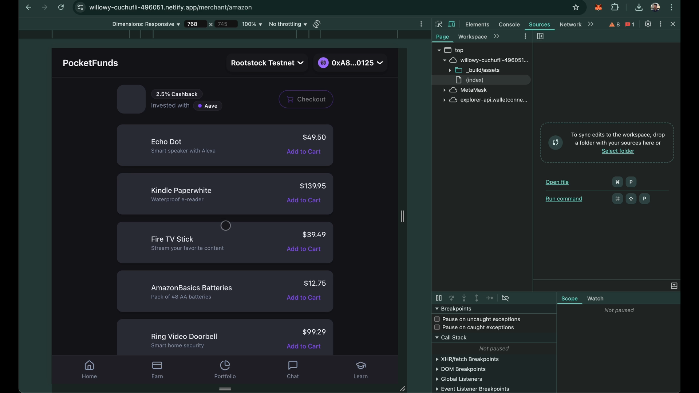The height and width of the screenshot is (393, 699).
Task: Open the 100% zoom dropdown
Action: [x=252, y=24]
